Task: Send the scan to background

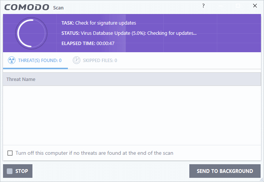Action: 225,171
